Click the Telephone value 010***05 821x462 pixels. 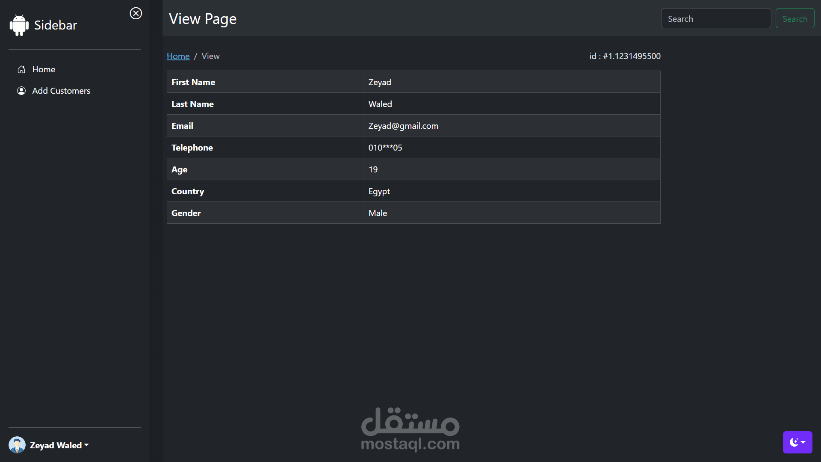pos(385,148)
